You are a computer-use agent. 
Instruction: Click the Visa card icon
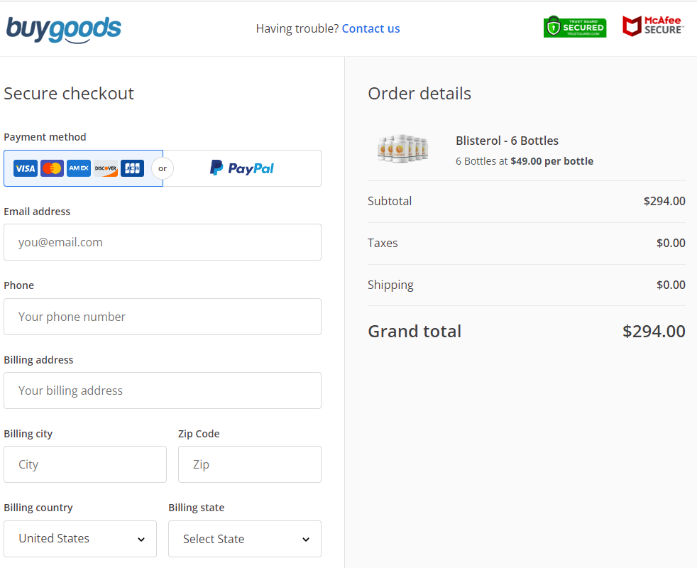[25, 168]
